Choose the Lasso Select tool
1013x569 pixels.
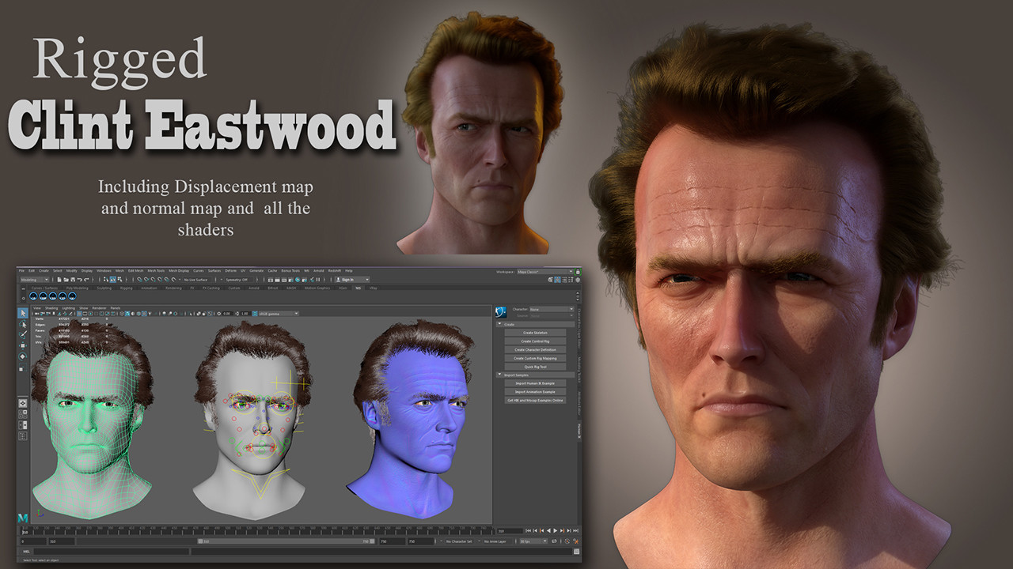[23, 324]
